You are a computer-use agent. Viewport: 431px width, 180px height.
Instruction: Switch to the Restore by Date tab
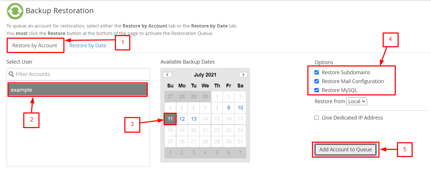click(x=88, y=46)
